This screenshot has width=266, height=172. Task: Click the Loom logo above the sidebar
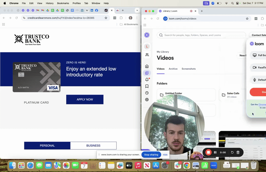point(147,35)
